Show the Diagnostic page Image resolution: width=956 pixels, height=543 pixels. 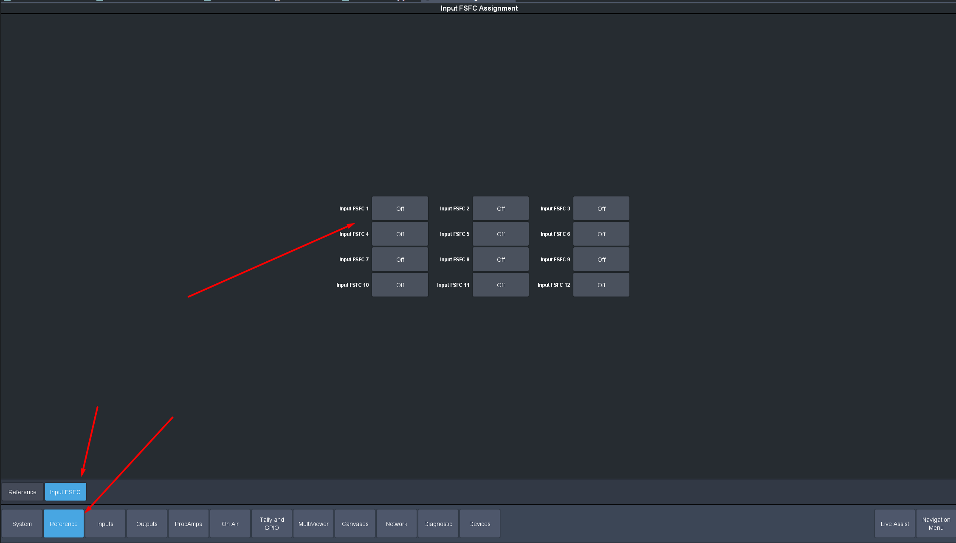pos(438,523)
